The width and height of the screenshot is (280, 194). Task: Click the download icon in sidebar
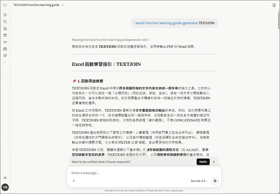pos(5,177)
